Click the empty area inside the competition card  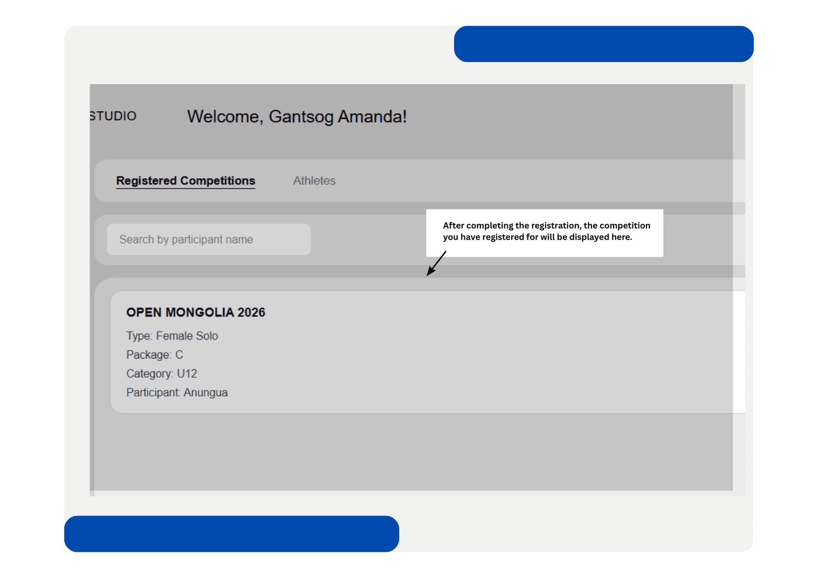pos(490,354)
